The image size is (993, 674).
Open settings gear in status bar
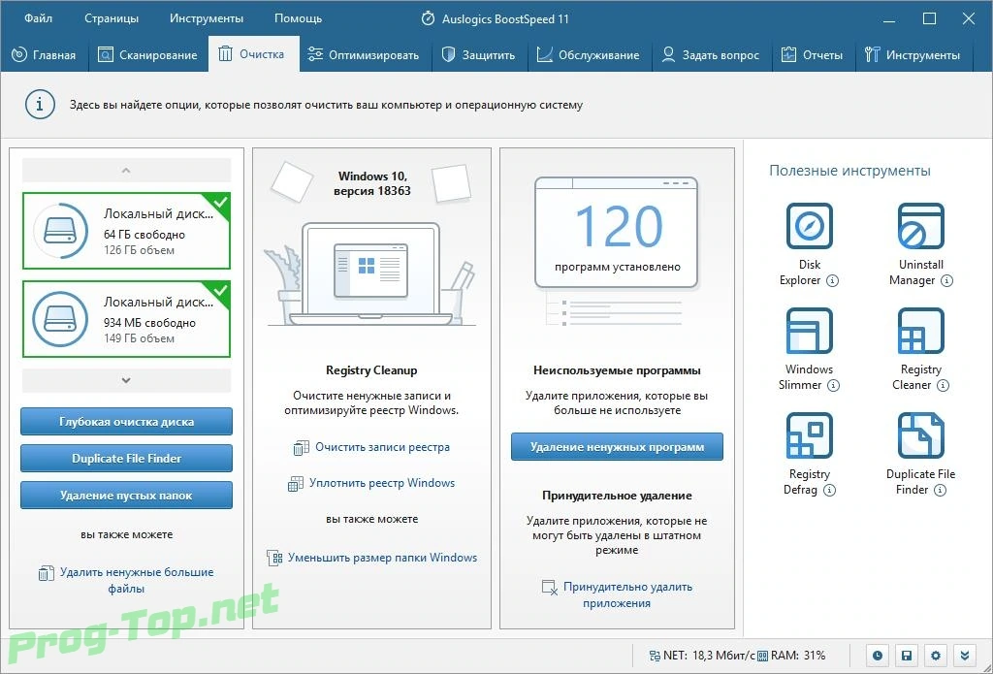(936, 656)
